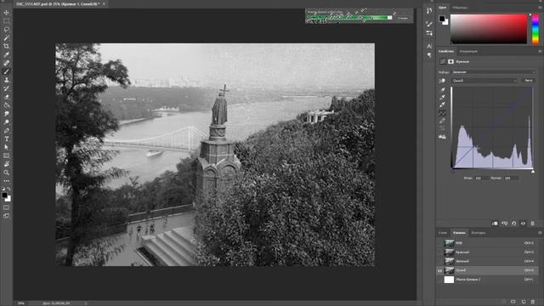
Task: Select the Dodge tool
Action: pyautogui.click(x=6, y=122)
